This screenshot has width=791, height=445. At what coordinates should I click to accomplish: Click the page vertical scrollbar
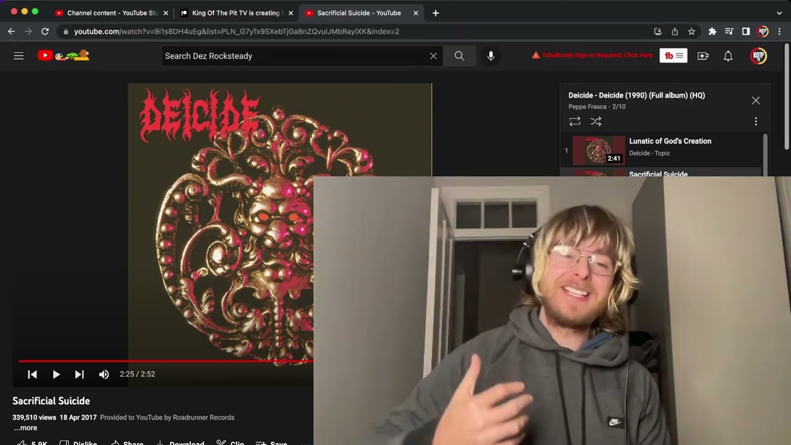[x=787, y=96]
